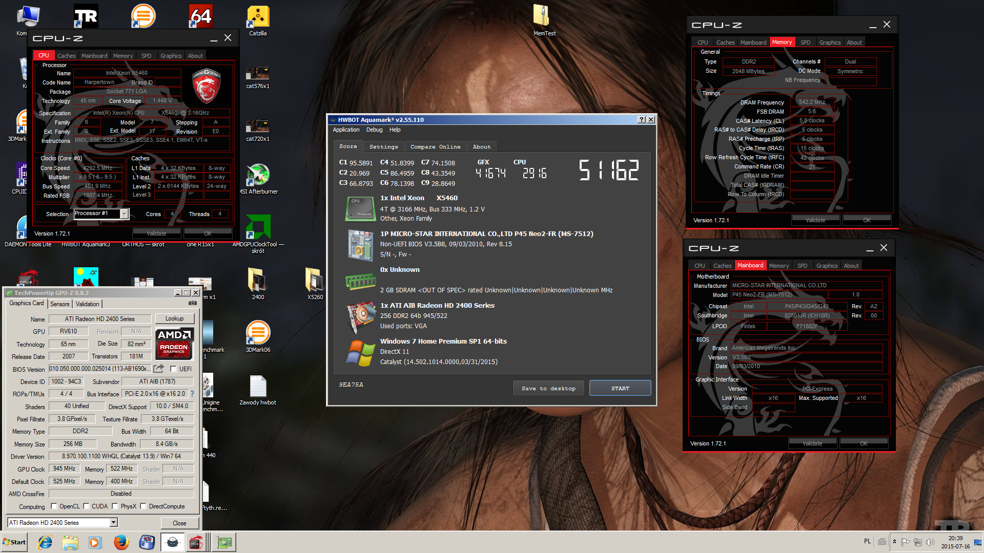The width and height of the screenshot is (984, 553).
Task: Open the Tomb Raider desktop shortcut
Action: coord(86,16)
